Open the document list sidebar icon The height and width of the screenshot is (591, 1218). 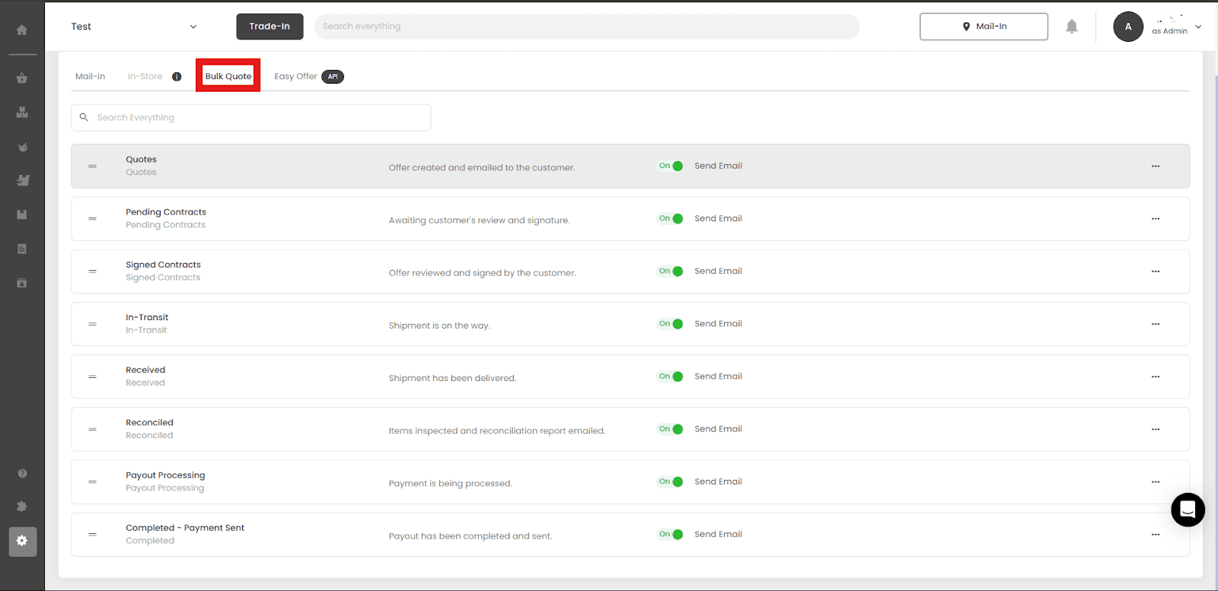[x=22, y=249]
